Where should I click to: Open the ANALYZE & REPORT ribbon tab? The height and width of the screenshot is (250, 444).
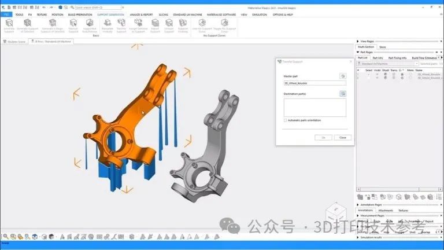pyautogui.click(x=141, y=14)
